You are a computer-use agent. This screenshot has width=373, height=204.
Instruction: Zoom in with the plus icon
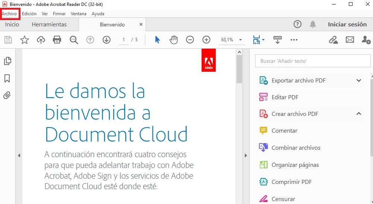[206, 40]
